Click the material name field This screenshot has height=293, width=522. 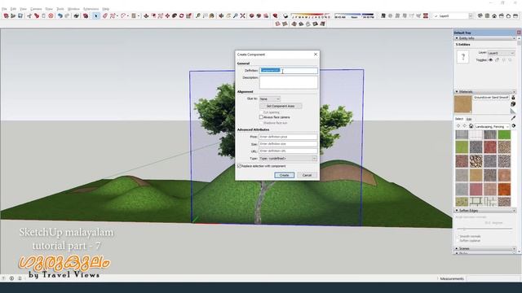pos(491,98)
